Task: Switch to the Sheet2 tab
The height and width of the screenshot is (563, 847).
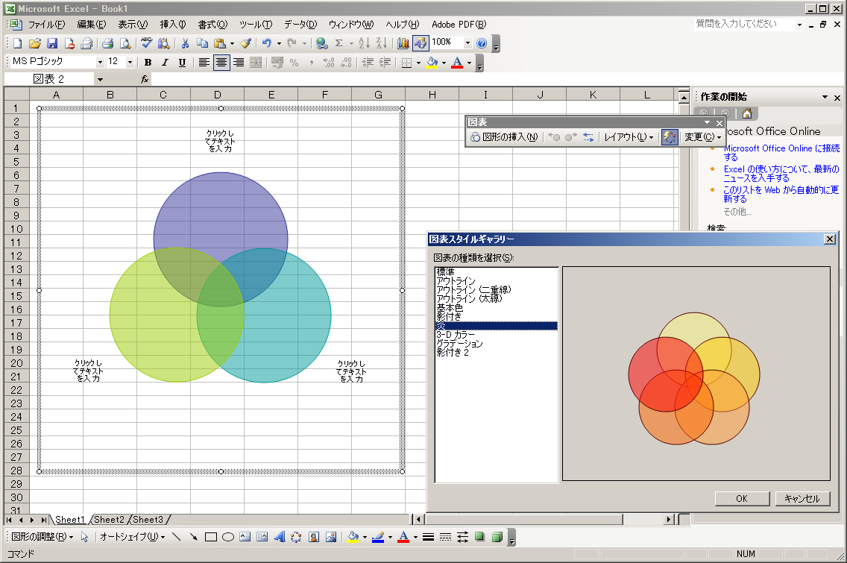Action: click(109, 520)
